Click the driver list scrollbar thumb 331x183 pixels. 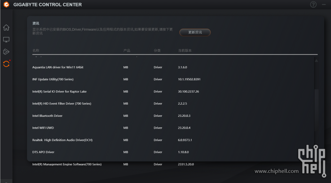[x=316, y=110]
